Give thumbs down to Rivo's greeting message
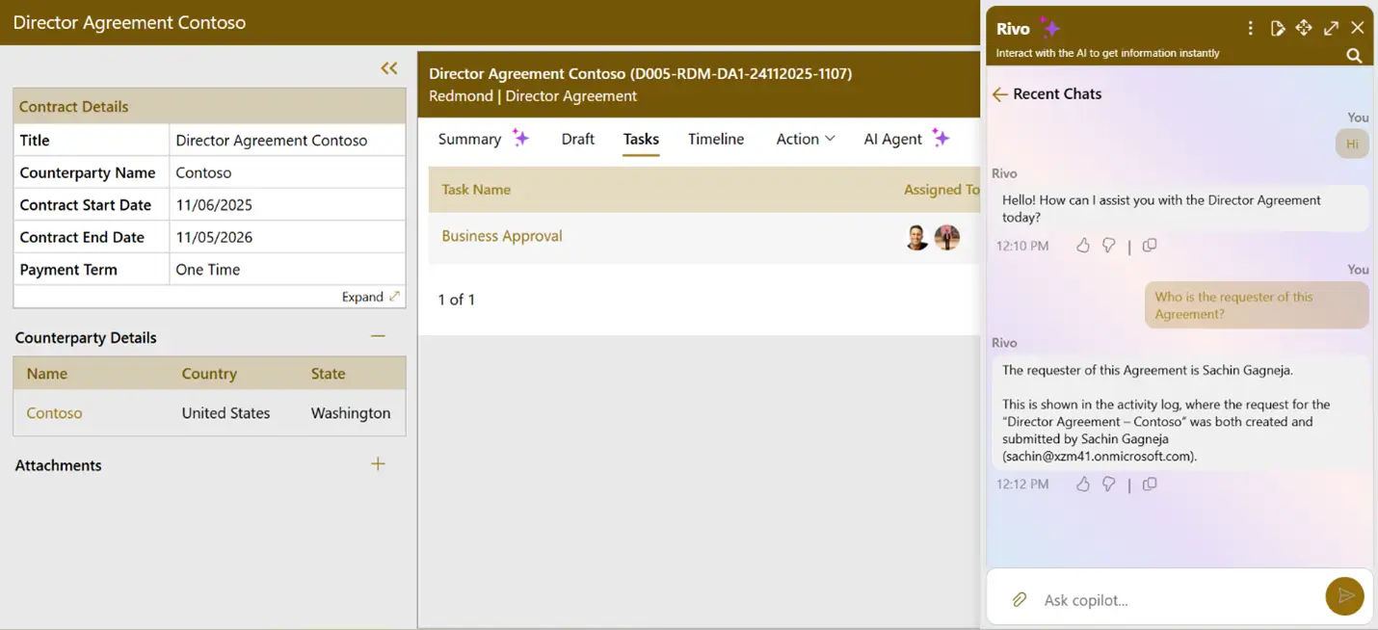Screen dimensions: 1378x630 coord(1108,245)
